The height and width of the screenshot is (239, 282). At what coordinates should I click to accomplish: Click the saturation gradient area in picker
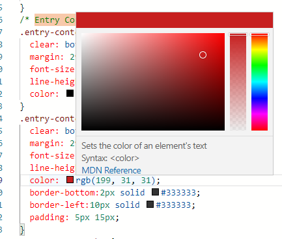(153, 82)
